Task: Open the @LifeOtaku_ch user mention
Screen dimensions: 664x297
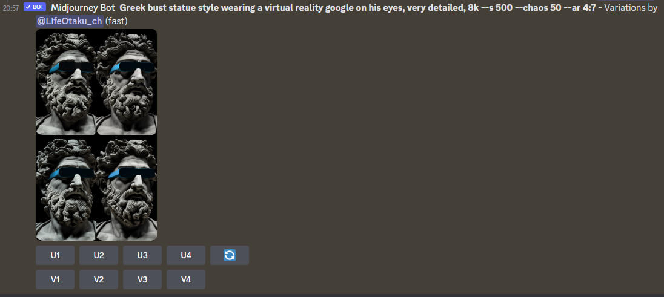Action: click(69, 21)
